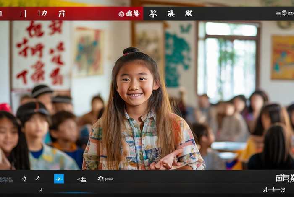This screenshot has width=294, height=197.
Task: Click the rightmost glyph item on the red header
Action: click(61, 14)
